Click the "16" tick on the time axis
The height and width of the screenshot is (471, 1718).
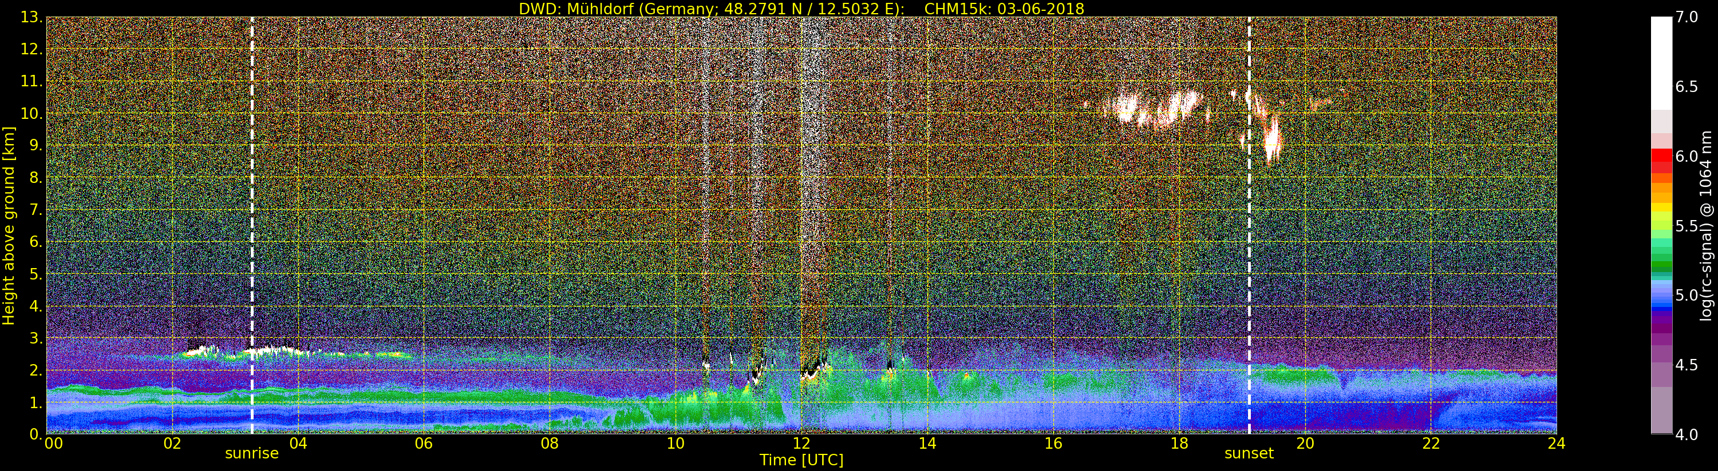pyautogui.click(x=1053, y=444)
